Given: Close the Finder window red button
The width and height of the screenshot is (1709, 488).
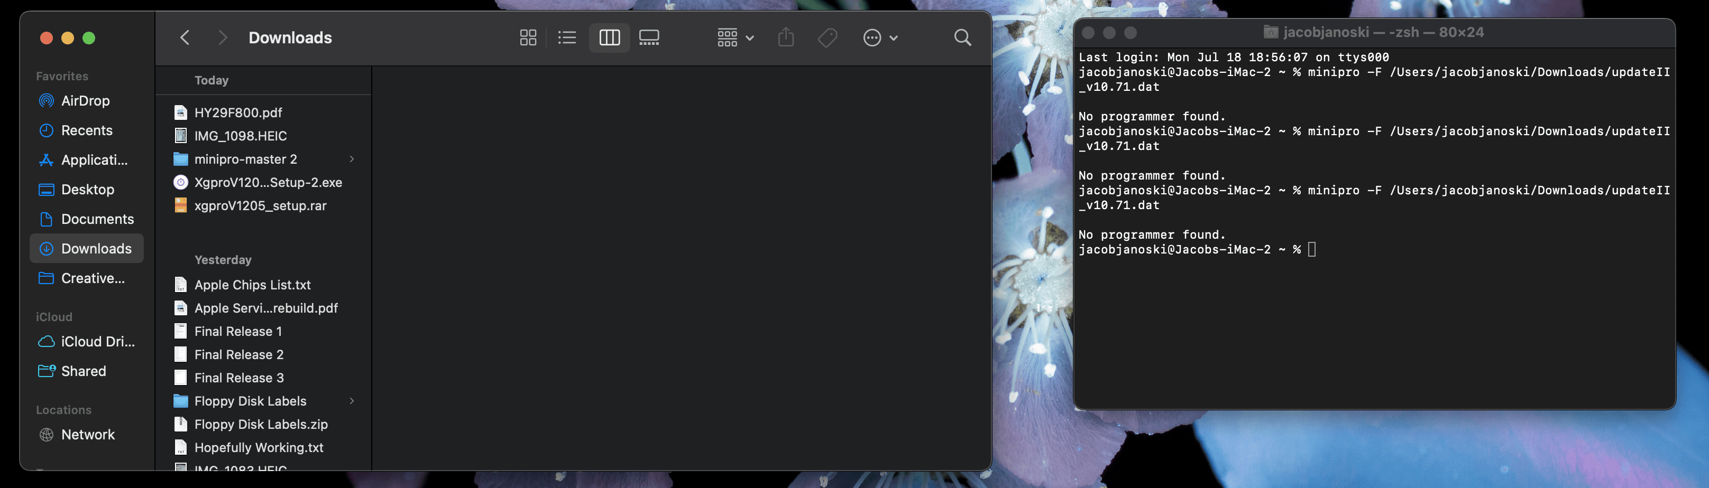Looking at the screenshot, I should point(47,38).
